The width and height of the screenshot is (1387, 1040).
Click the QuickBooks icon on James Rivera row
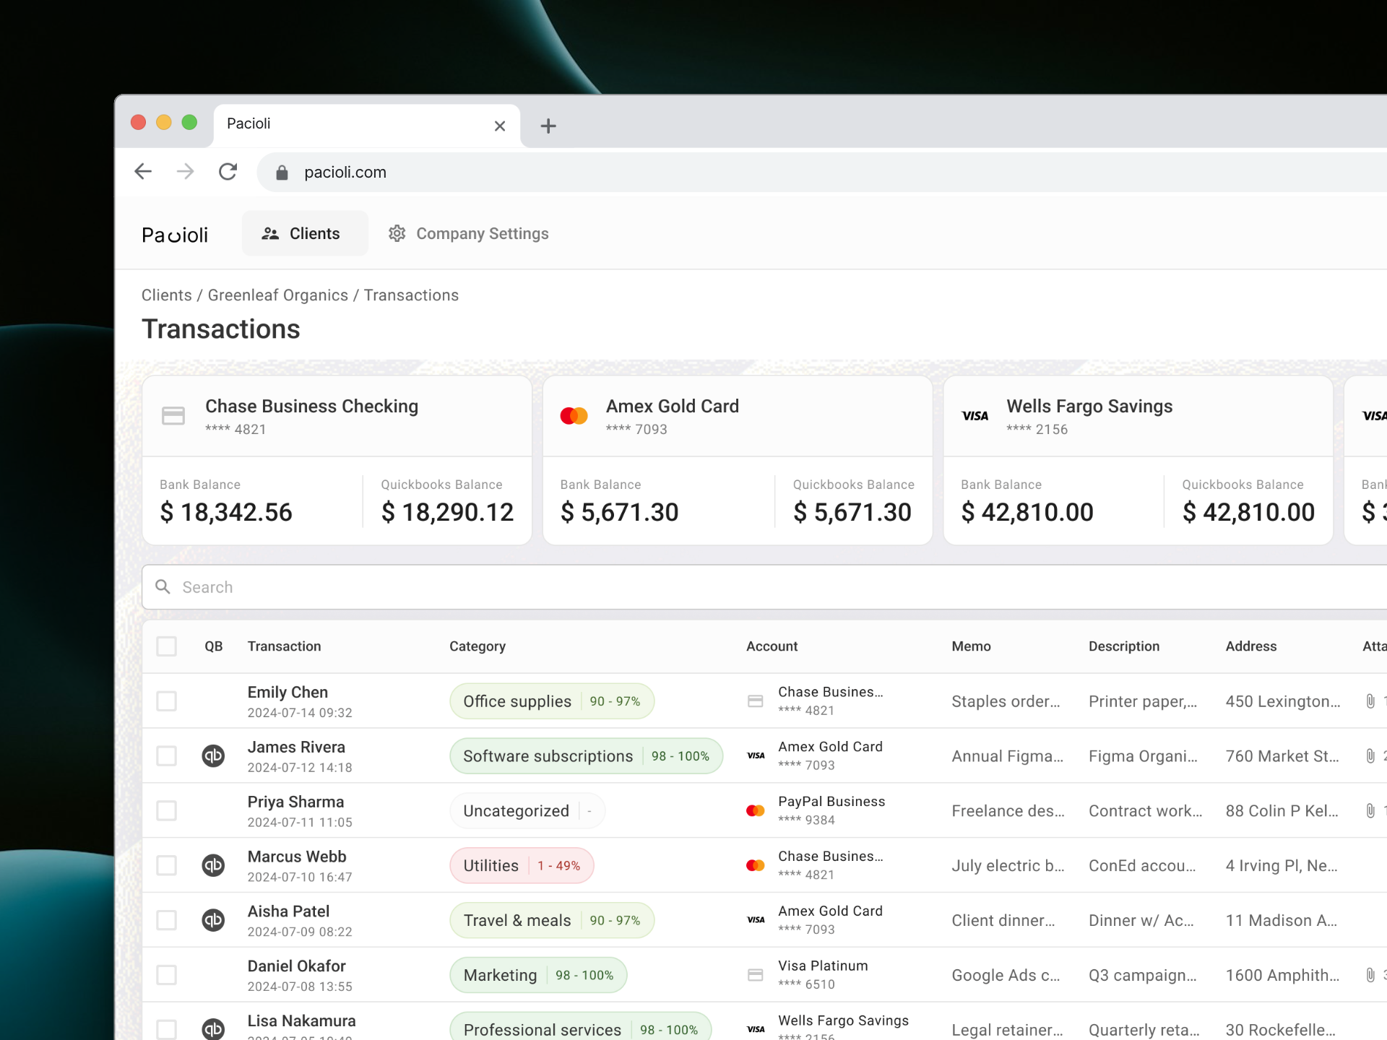pos(213,755)
